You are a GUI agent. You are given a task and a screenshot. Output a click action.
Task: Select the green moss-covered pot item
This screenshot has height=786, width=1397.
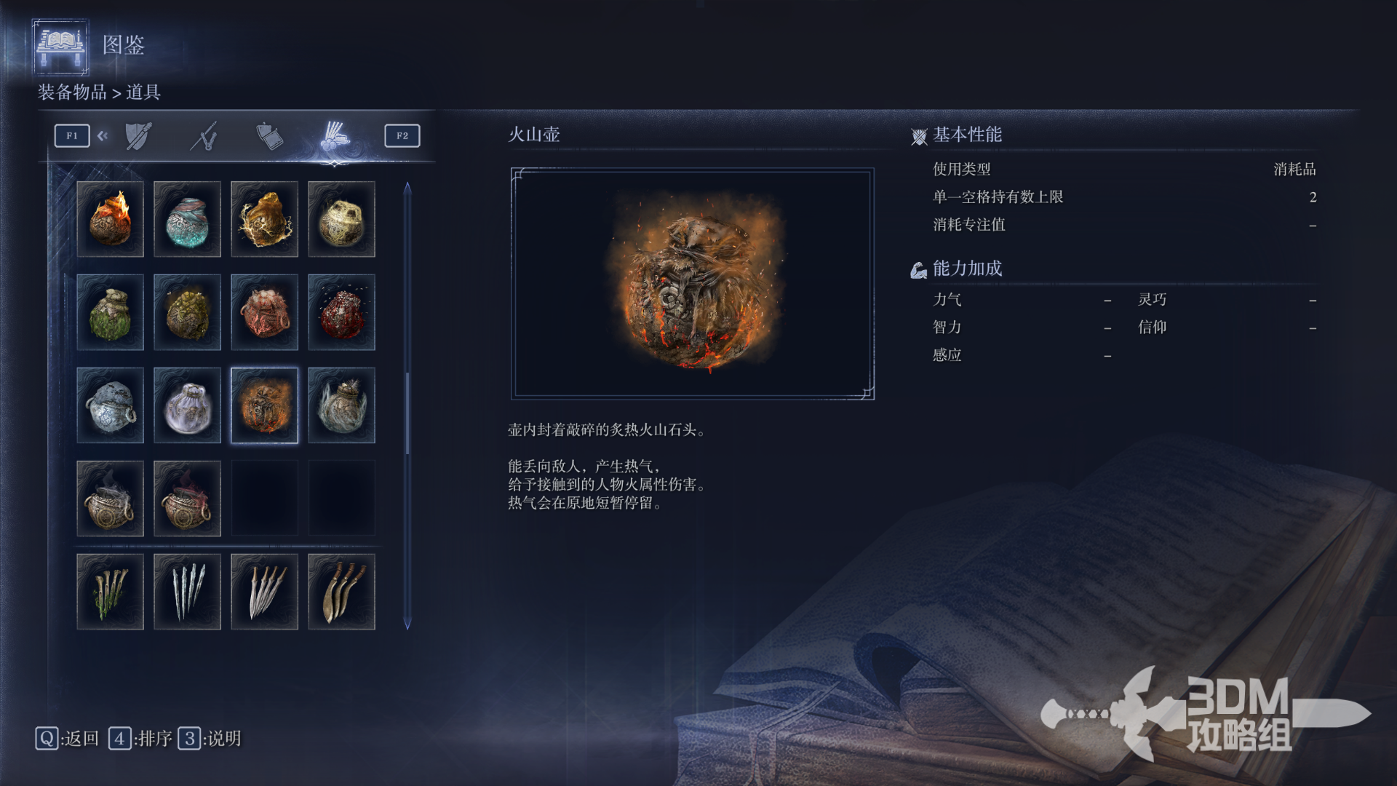tap(110, 312)
